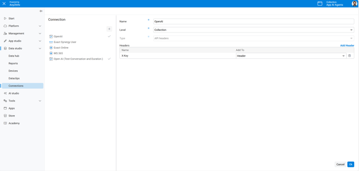Click the user profile avatar
This screenshot has height=171, width=359.
point(354,4)
